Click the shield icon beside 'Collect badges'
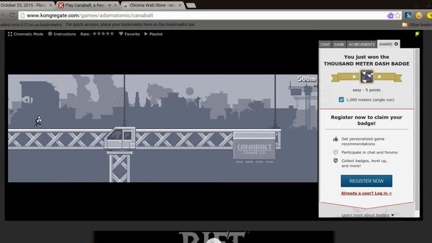This screenshot has height=243, width=432. [x=335, y=161]
